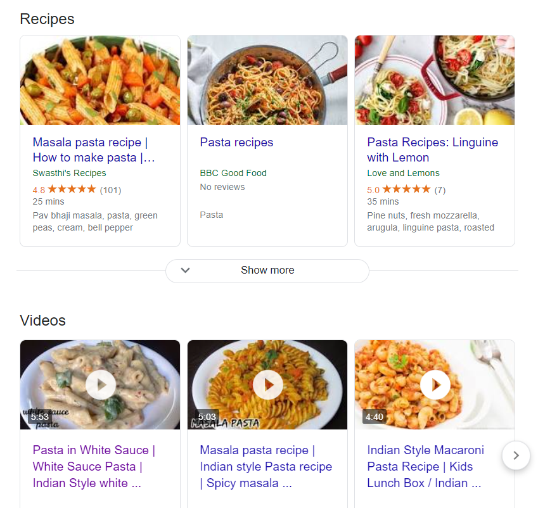This screenshot has width=538, height=508.
Task: Open the spaghetti in pan recipe image
Action: [x=267, y=80]
